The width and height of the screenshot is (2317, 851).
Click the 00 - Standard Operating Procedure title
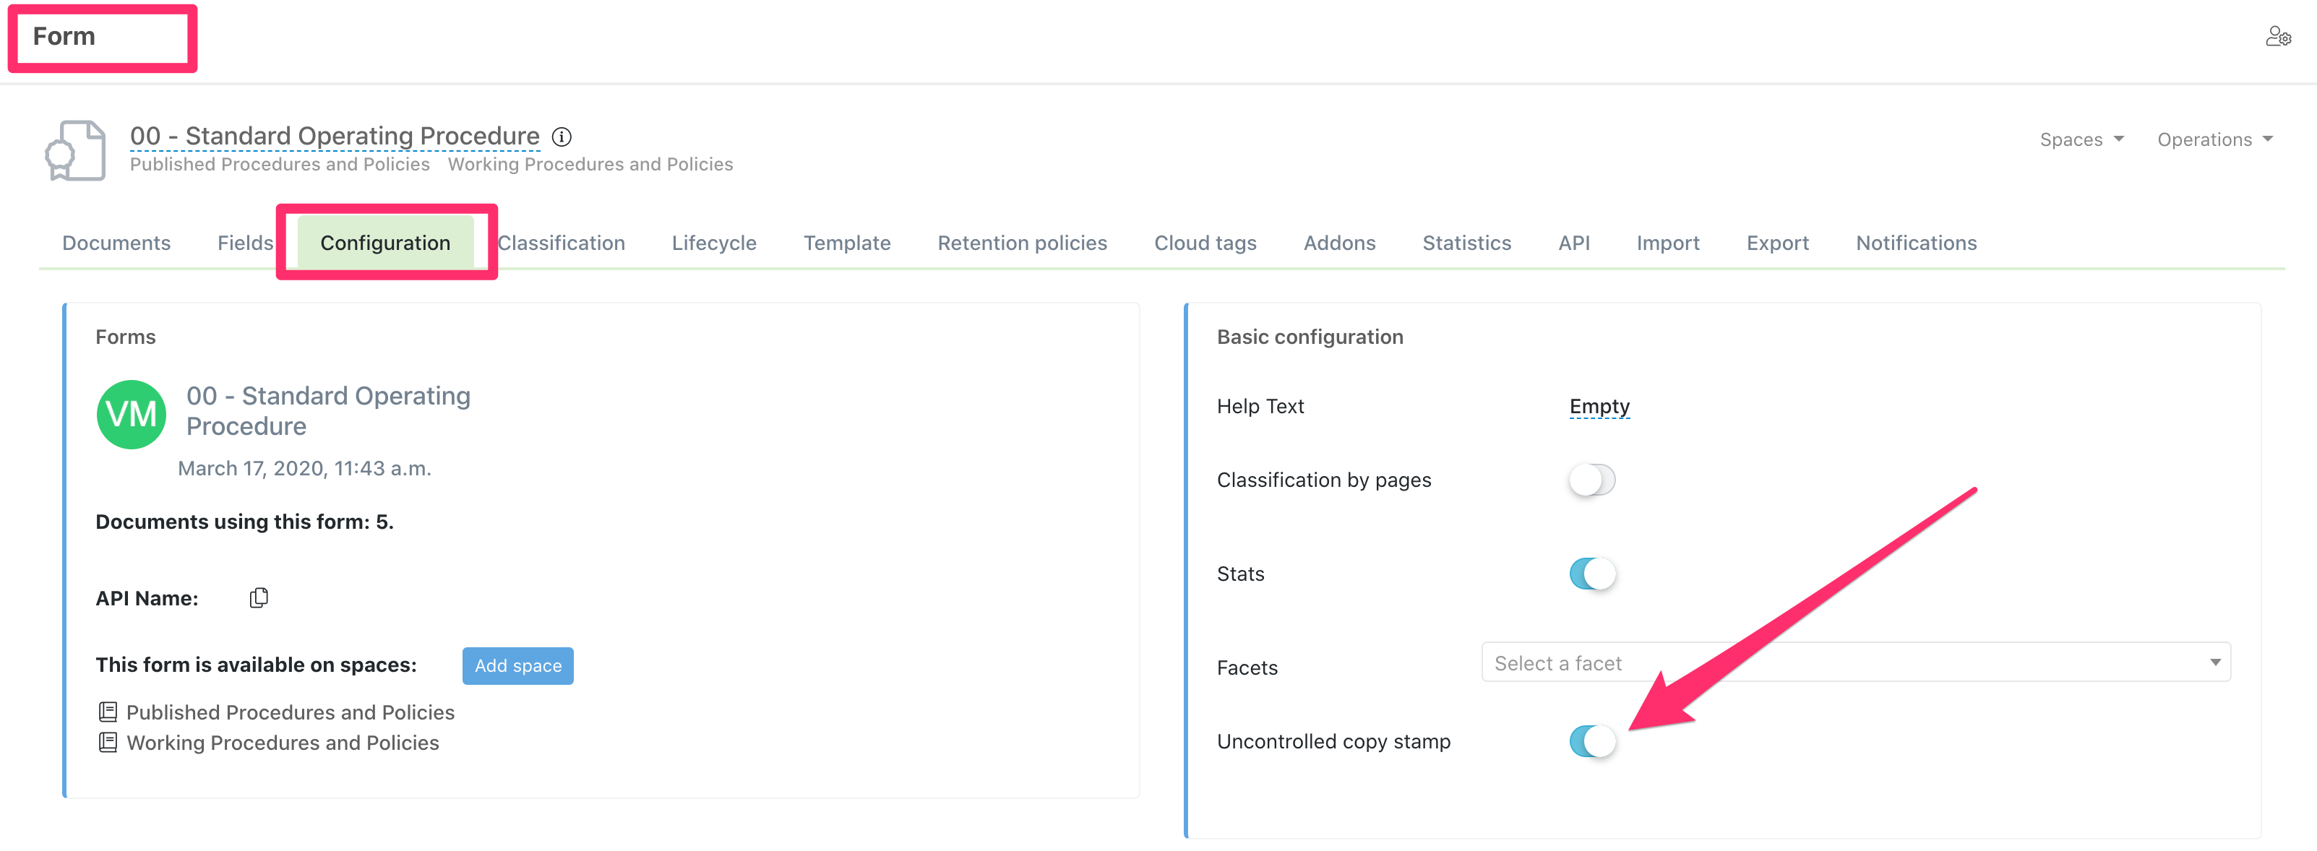click(x=335, y=136)
